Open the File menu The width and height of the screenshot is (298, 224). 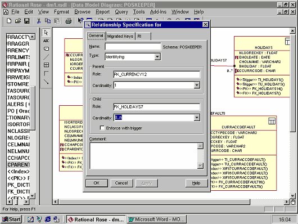(x=15, y=12)
